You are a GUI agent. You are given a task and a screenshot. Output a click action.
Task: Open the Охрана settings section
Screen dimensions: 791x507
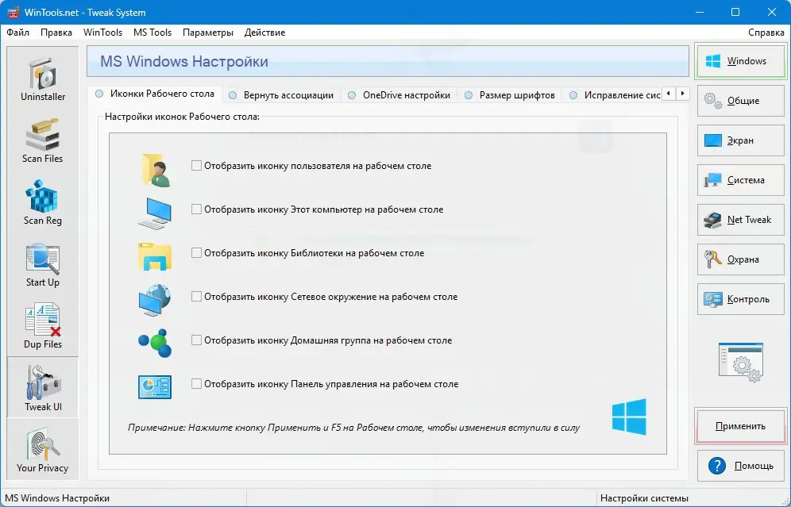[740, 259]
